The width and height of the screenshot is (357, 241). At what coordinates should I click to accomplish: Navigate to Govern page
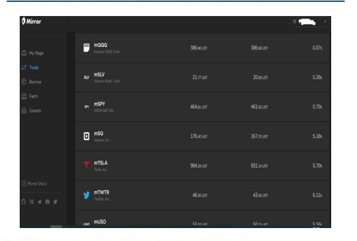(31, 110)
